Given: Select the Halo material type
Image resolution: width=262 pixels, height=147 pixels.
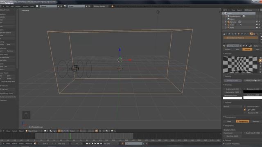Looking at the screenshot, I should (x=257, y=49).
